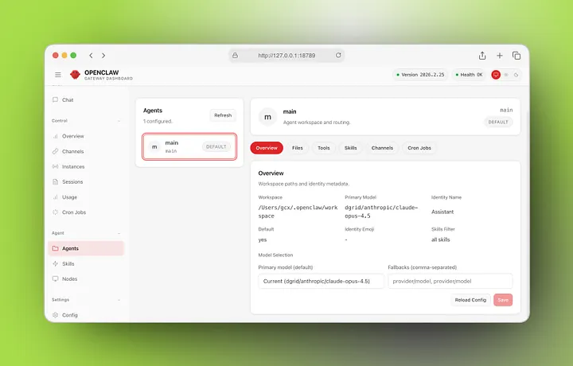Click the red OpenClaw logo icon
This screenshot has height=366, width=573.
click(75, 75)
